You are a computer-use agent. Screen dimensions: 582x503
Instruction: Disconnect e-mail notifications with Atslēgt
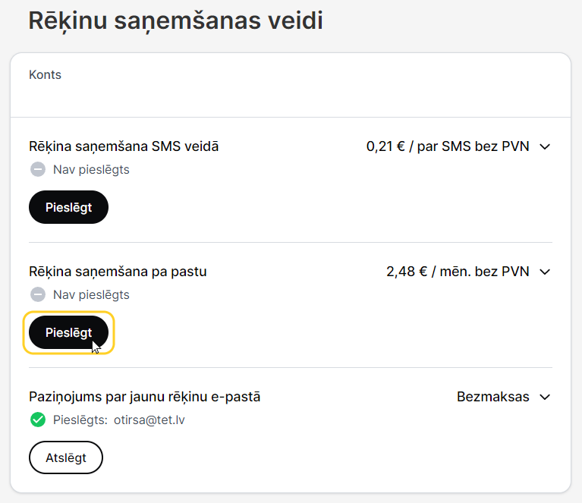click(66, 457)
